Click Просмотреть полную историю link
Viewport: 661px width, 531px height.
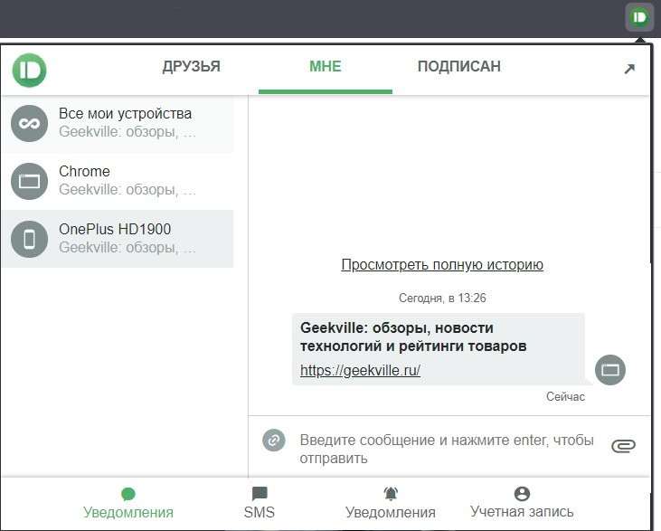(x=442, y=265)
